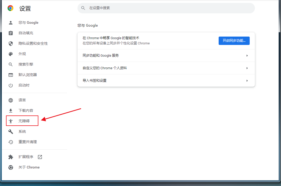Click the 开启同步功能 button
This screenshot has width=281, height=186.
click(x=234, y=41)
